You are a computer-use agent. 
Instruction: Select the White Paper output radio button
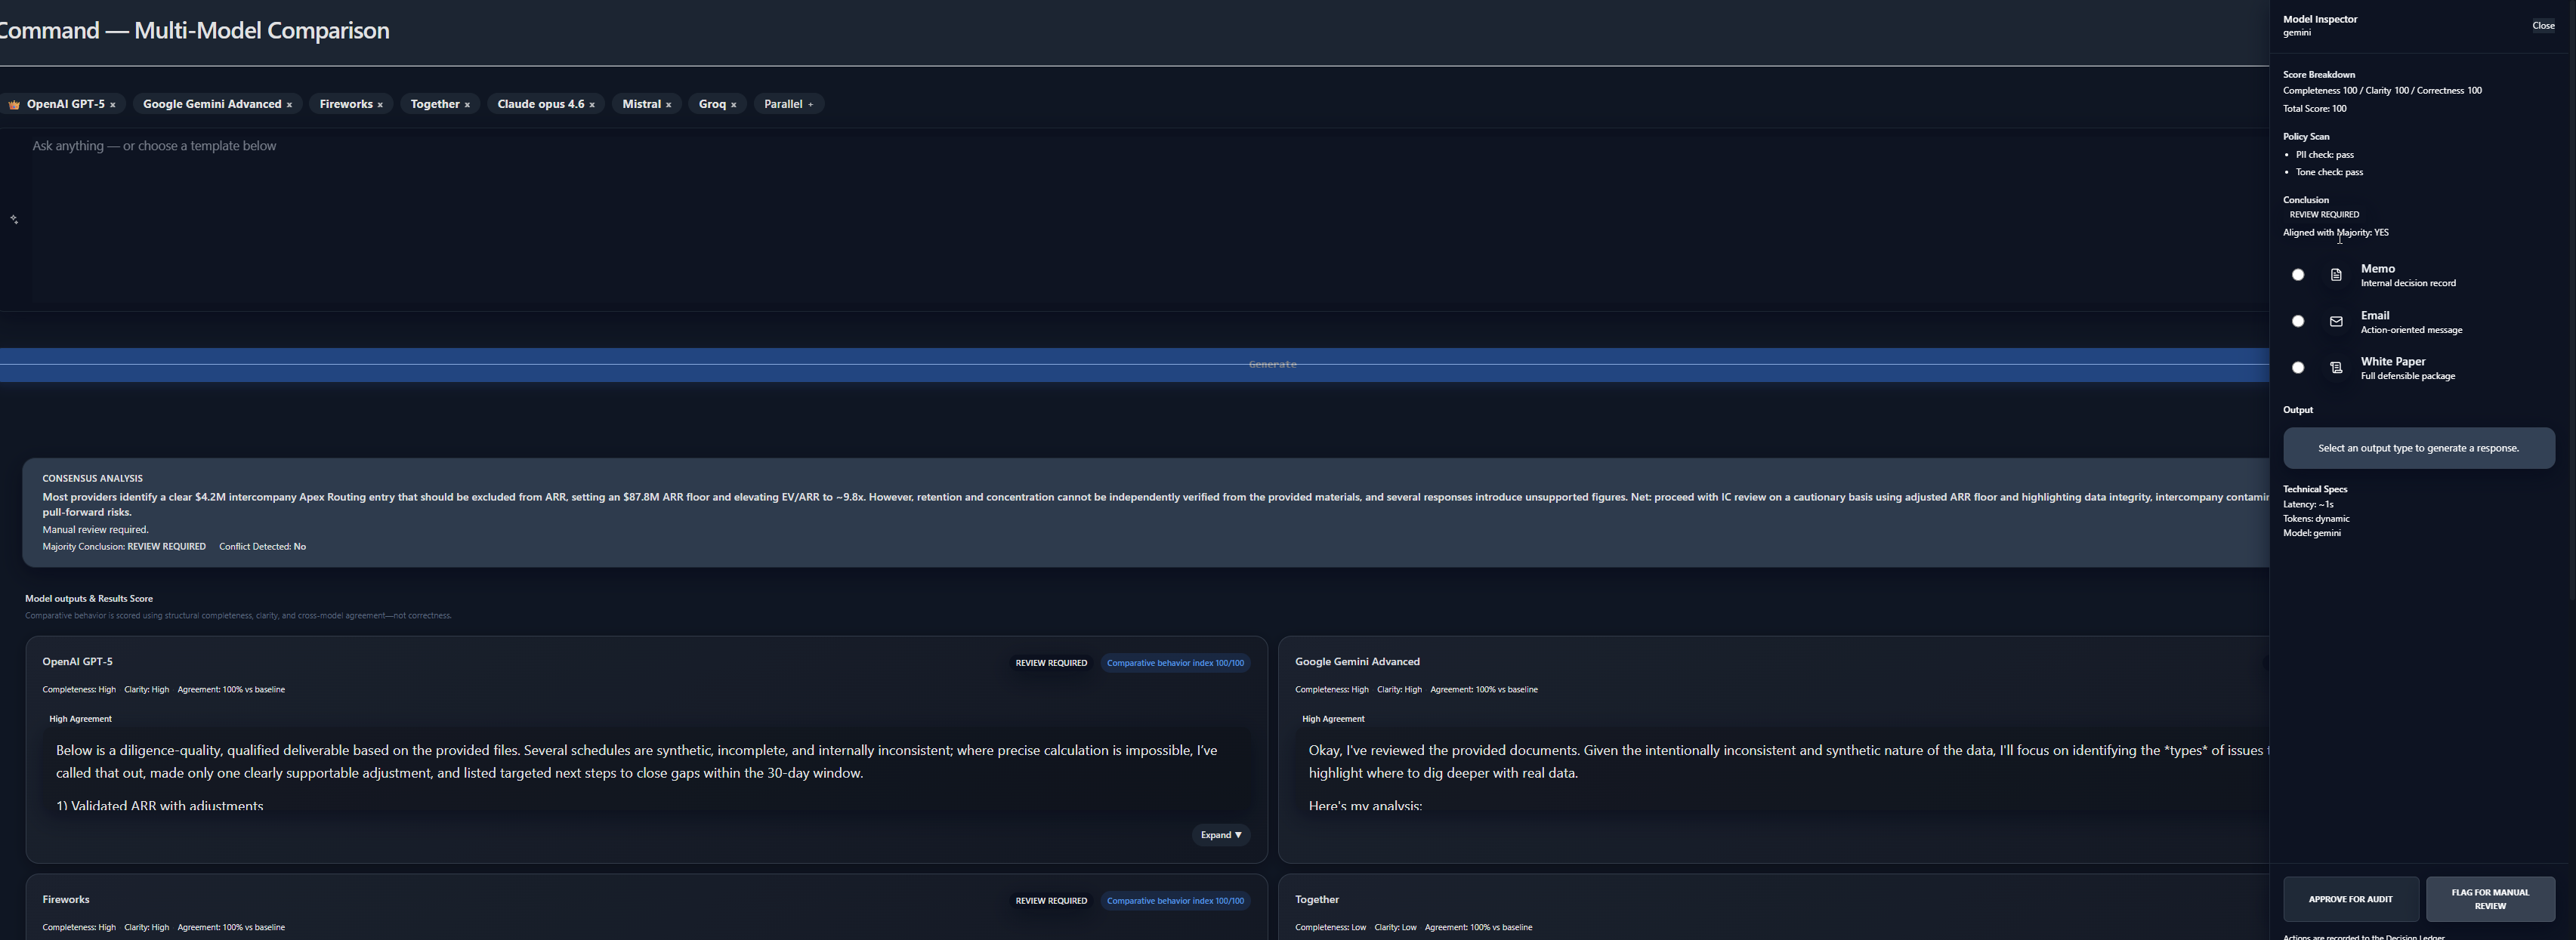coord(2298,368)
